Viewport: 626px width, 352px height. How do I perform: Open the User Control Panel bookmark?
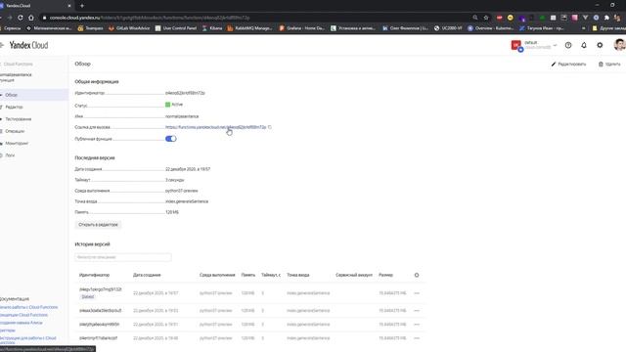(x=176, y=28)
